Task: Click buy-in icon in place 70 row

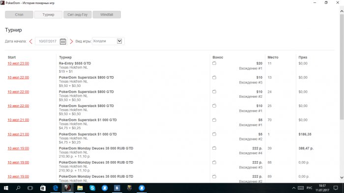Action: coord(214,120)
